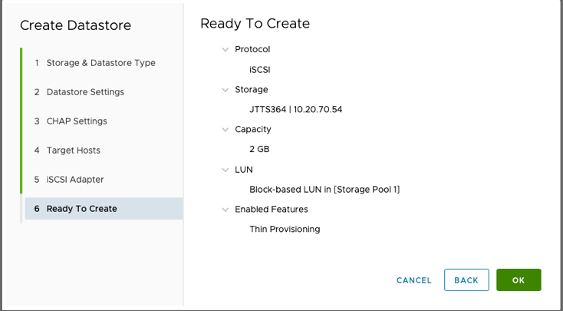Confirm with the green OK button

click(519, 280)
